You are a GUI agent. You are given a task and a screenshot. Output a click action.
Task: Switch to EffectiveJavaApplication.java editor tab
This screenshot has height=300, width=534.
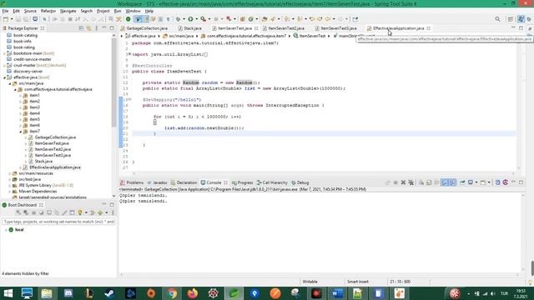[x=398, y=28]
